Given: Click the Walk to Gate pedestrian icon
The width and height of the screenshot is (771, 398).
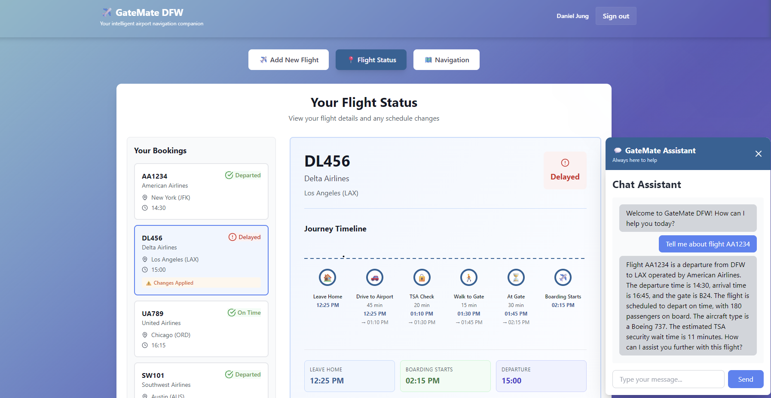Looking at the screenshot, I should pyautogui.click(x=469, y=277).
